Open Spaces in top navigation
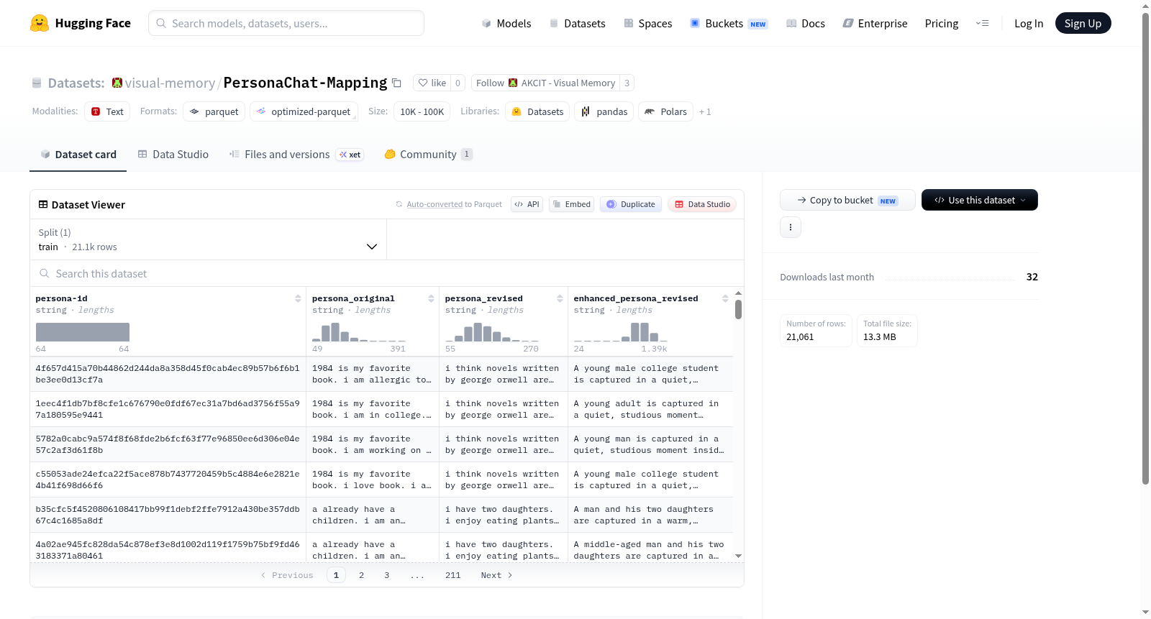1151x619 pixels. pos(647,23)
